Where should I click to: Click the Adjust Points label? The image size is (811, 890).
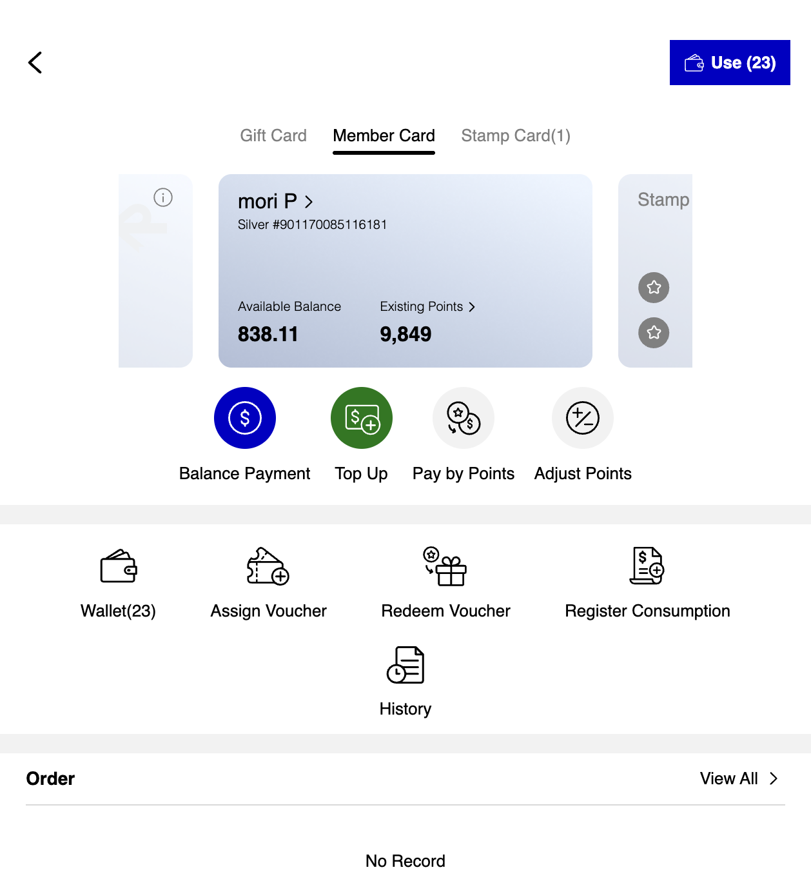(583, 473)
